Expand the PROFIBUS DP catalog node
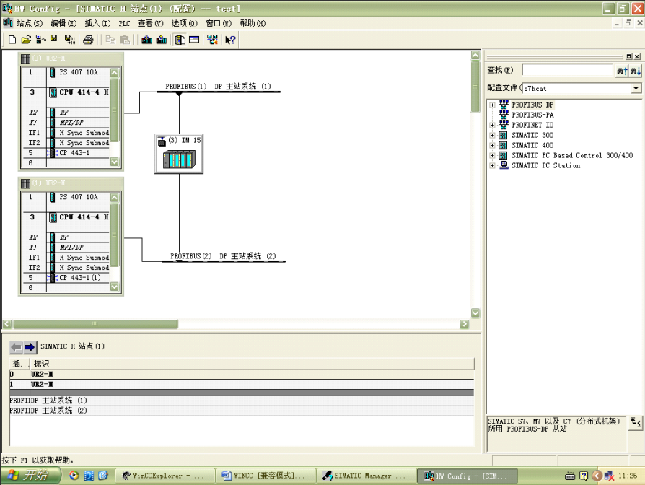 pyautogui.click(x=493, y=105)
